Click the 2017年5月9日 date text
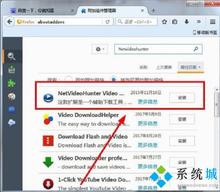 click(x=148, y=114)
